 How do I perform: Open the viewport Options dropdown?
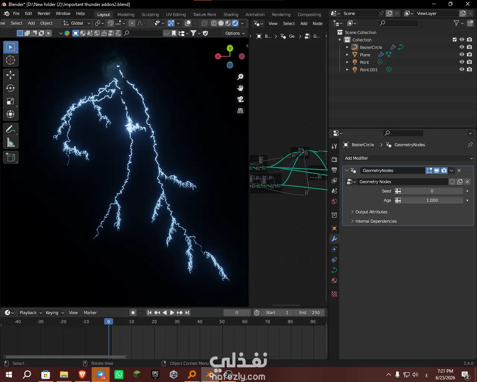pos(235,33)
